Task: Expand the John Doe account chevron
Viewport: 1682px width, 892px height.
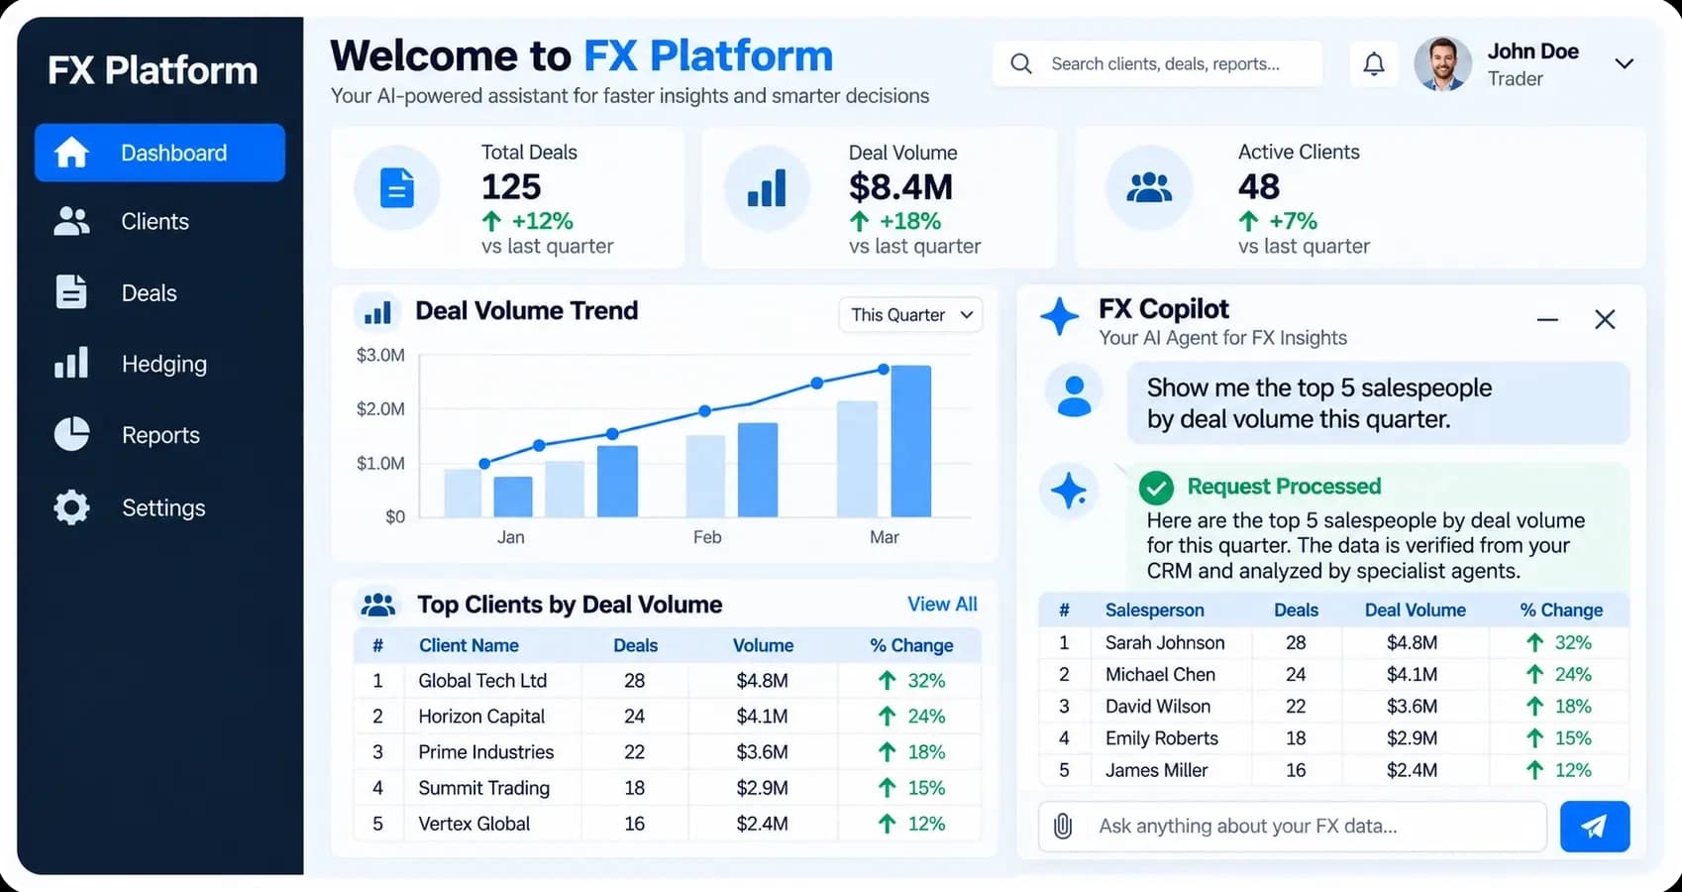Action: (x=1624, y=64)
